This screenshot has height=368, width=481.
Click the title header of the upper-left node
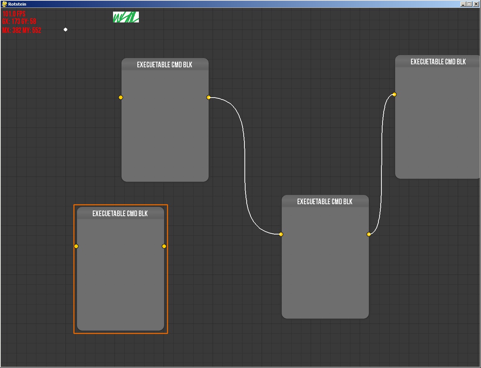click(x=165, y=64)
